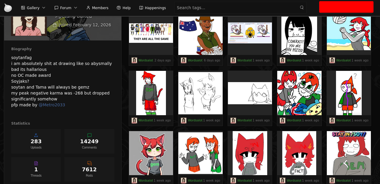Open the 'Congrats! You are HIV pozzed' thumbnail
This screenshot has height=184, width=380.
(x=299, y=36)
